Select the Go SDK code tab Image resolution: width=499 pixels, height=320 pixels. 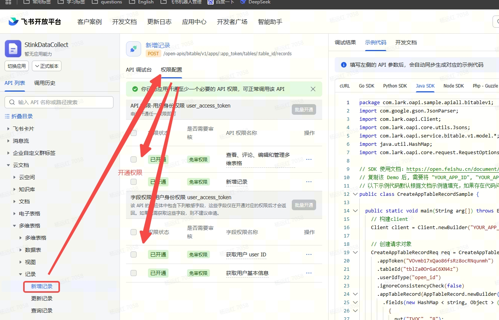point(367,86)
